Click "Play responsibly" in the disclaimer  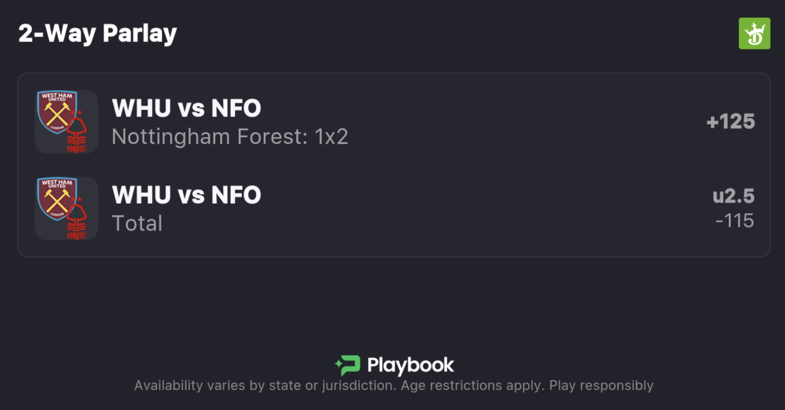click(601, 385)
